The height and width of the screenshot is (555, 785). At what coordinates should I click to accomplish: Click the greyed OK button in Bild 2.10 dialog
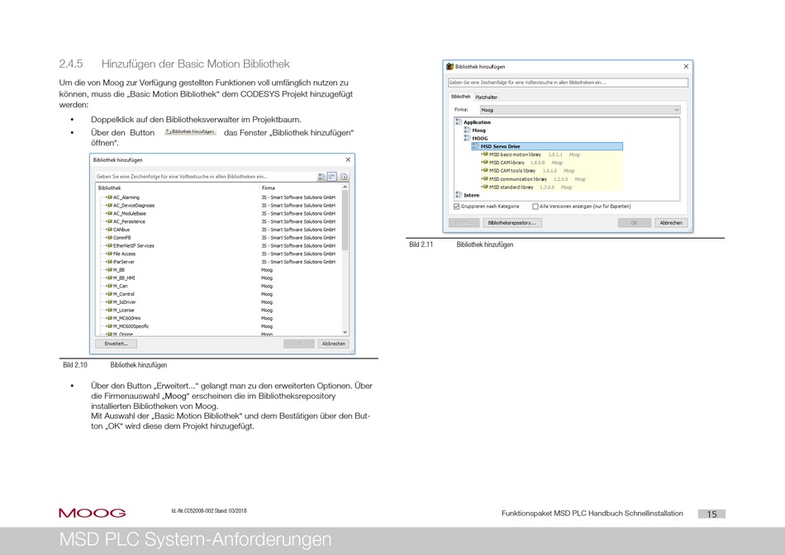[299, 344]
